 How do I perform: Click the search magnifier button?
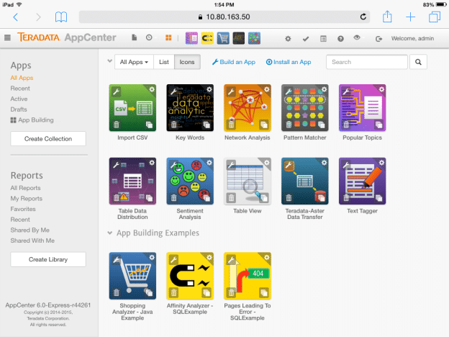(418, 63)
